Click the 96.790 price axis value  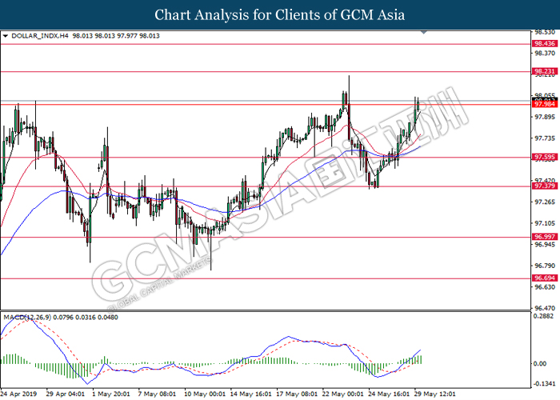click(x=545, y=266)
